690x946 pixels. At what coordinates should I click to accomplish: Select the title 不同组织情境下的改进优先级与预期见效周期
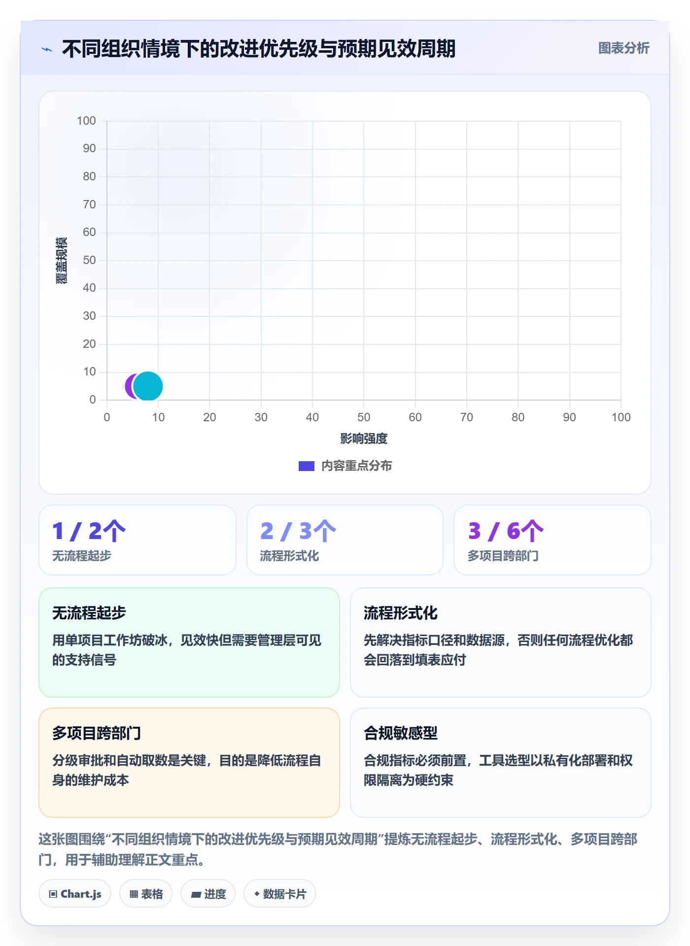(x=259, y=49)
